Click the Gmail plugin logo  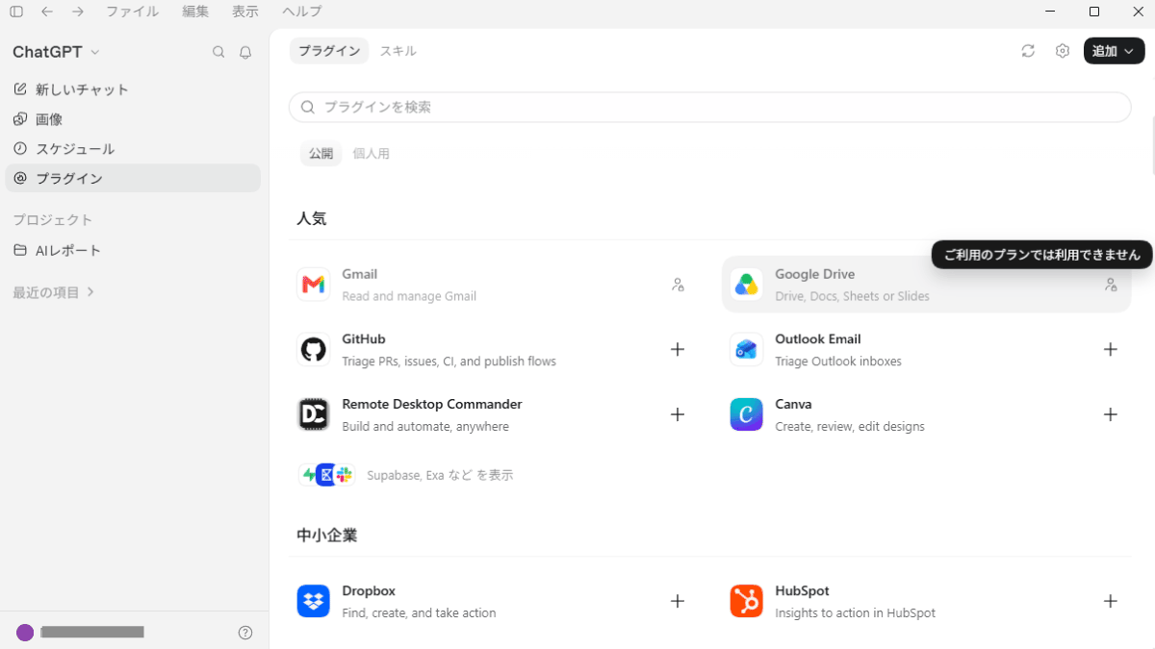click(314, 285)
